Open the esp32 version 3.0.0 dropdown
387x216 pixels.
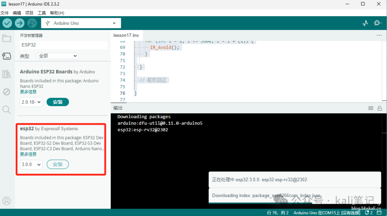[31, 165]
